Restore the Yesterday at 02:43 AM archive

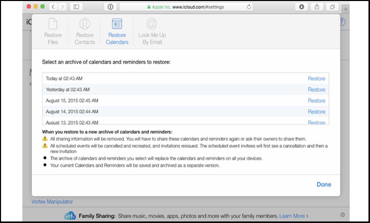point(316,90)
